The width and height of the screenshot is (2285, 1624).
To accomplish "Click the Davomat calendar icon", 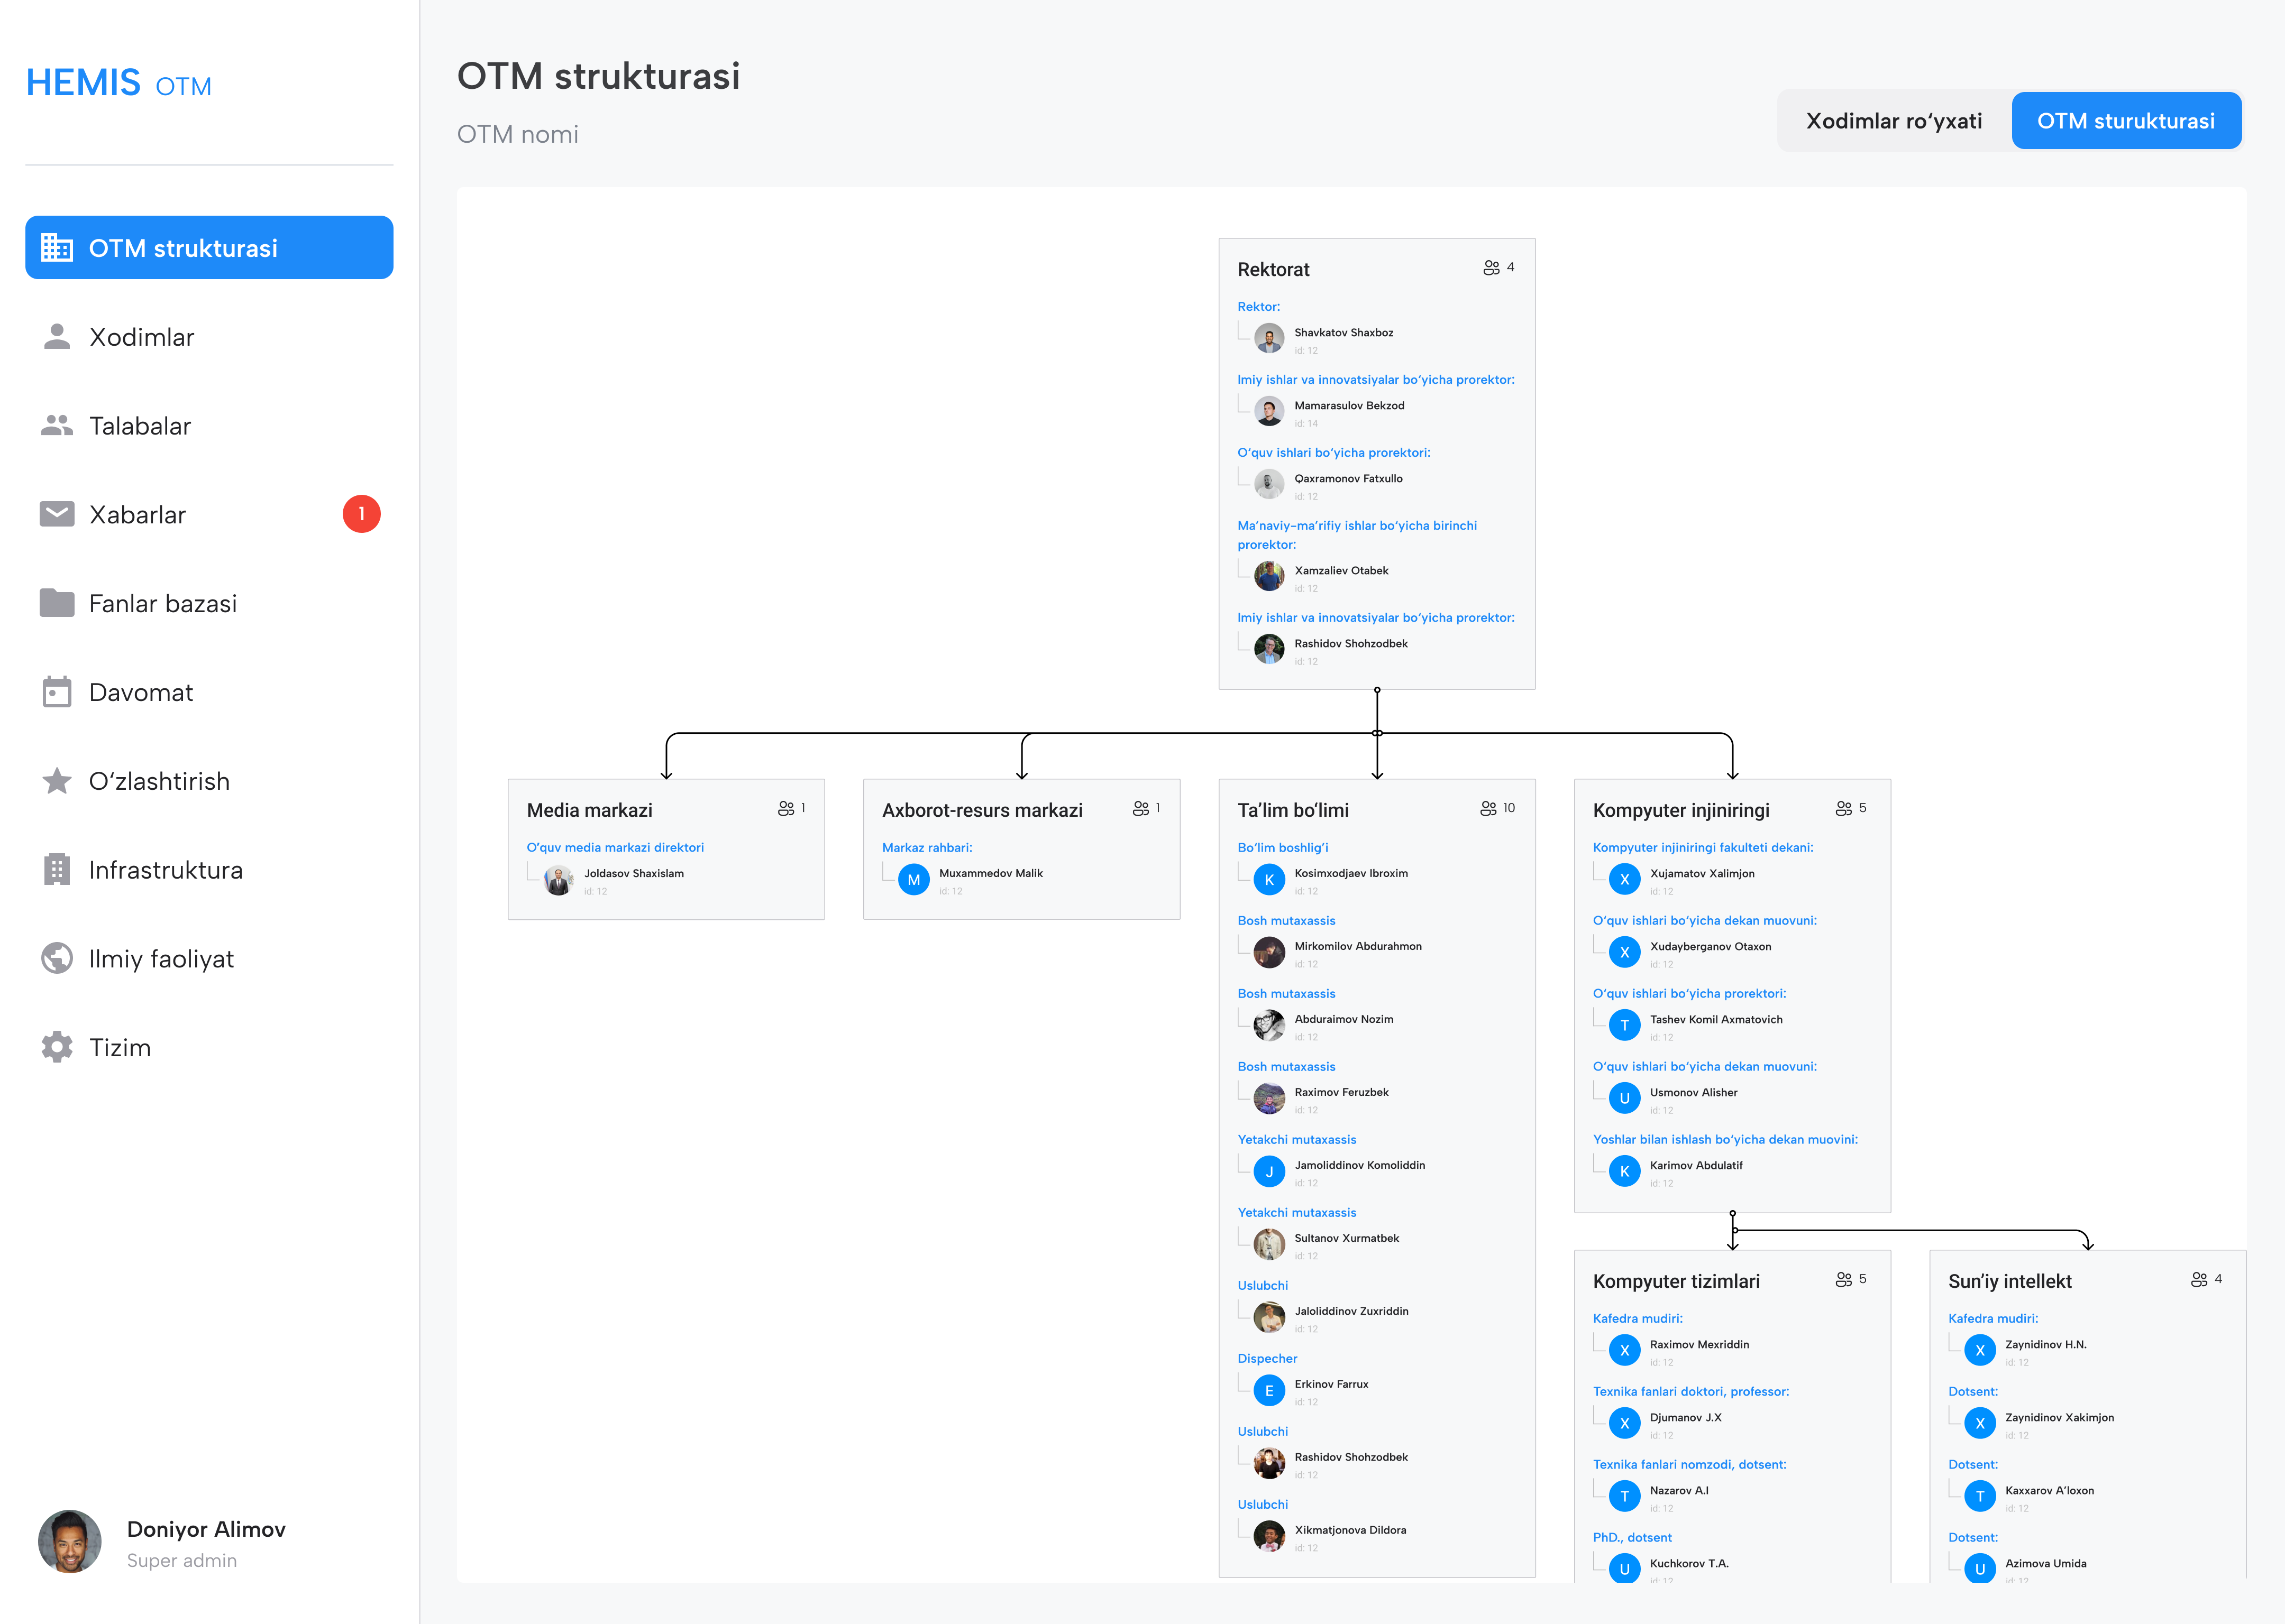I will click(57, 691).
